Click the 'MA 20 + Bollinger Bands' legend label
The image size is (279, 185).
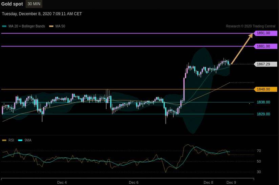click(x=27, y=26)
